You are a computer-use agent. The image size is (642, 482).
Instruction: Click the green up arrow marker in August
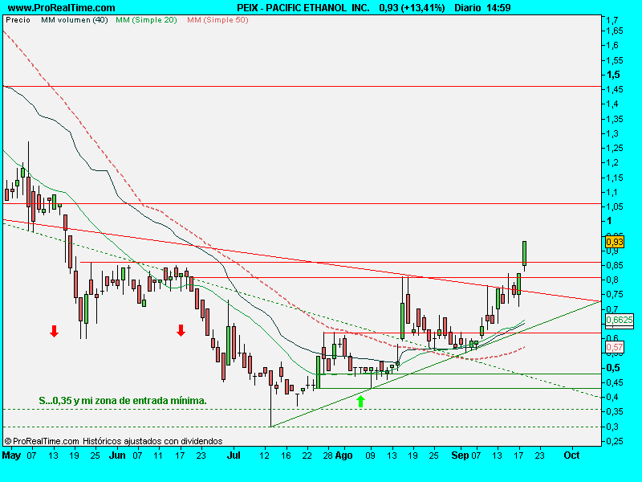(360, 401)
